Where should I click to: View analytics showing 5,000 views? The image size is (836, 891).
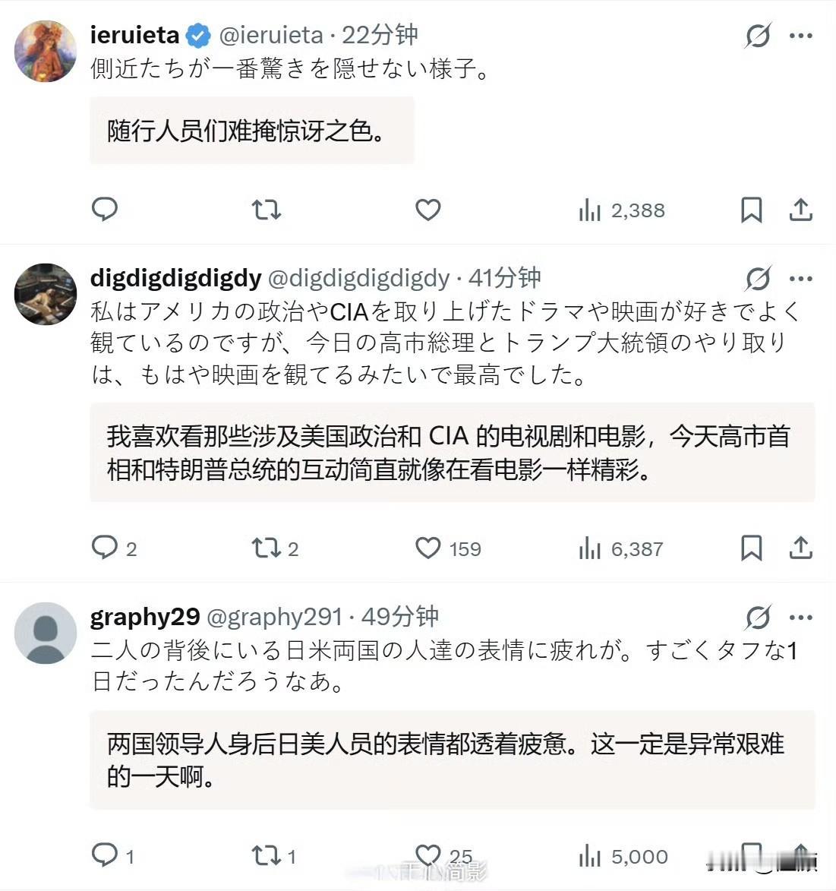pos(623,857)
